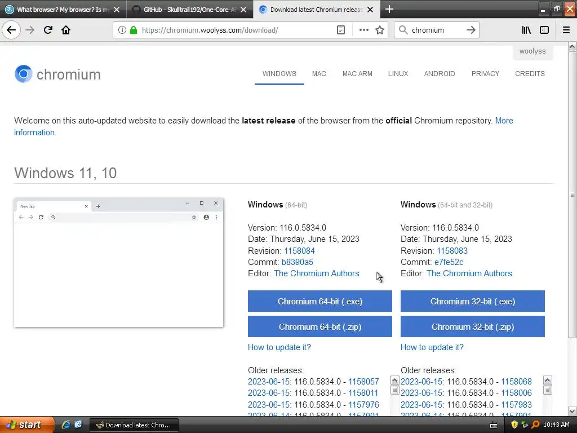Click the security shield tray icon
Viewport: 577px width, 433px height.
514,425
